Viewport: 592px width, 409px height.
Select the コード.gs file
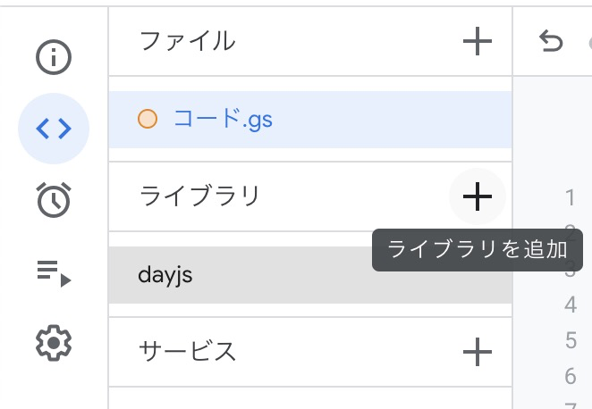coord(310,120)
